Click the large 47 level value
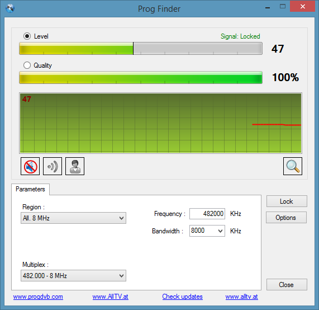Viewport: 319px width, 310px height. point(278,49)
